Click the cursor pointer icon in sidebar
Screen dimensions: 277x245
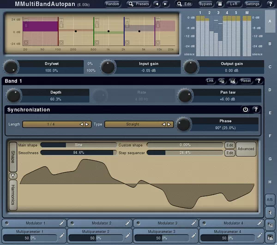(x=270, y=212)
